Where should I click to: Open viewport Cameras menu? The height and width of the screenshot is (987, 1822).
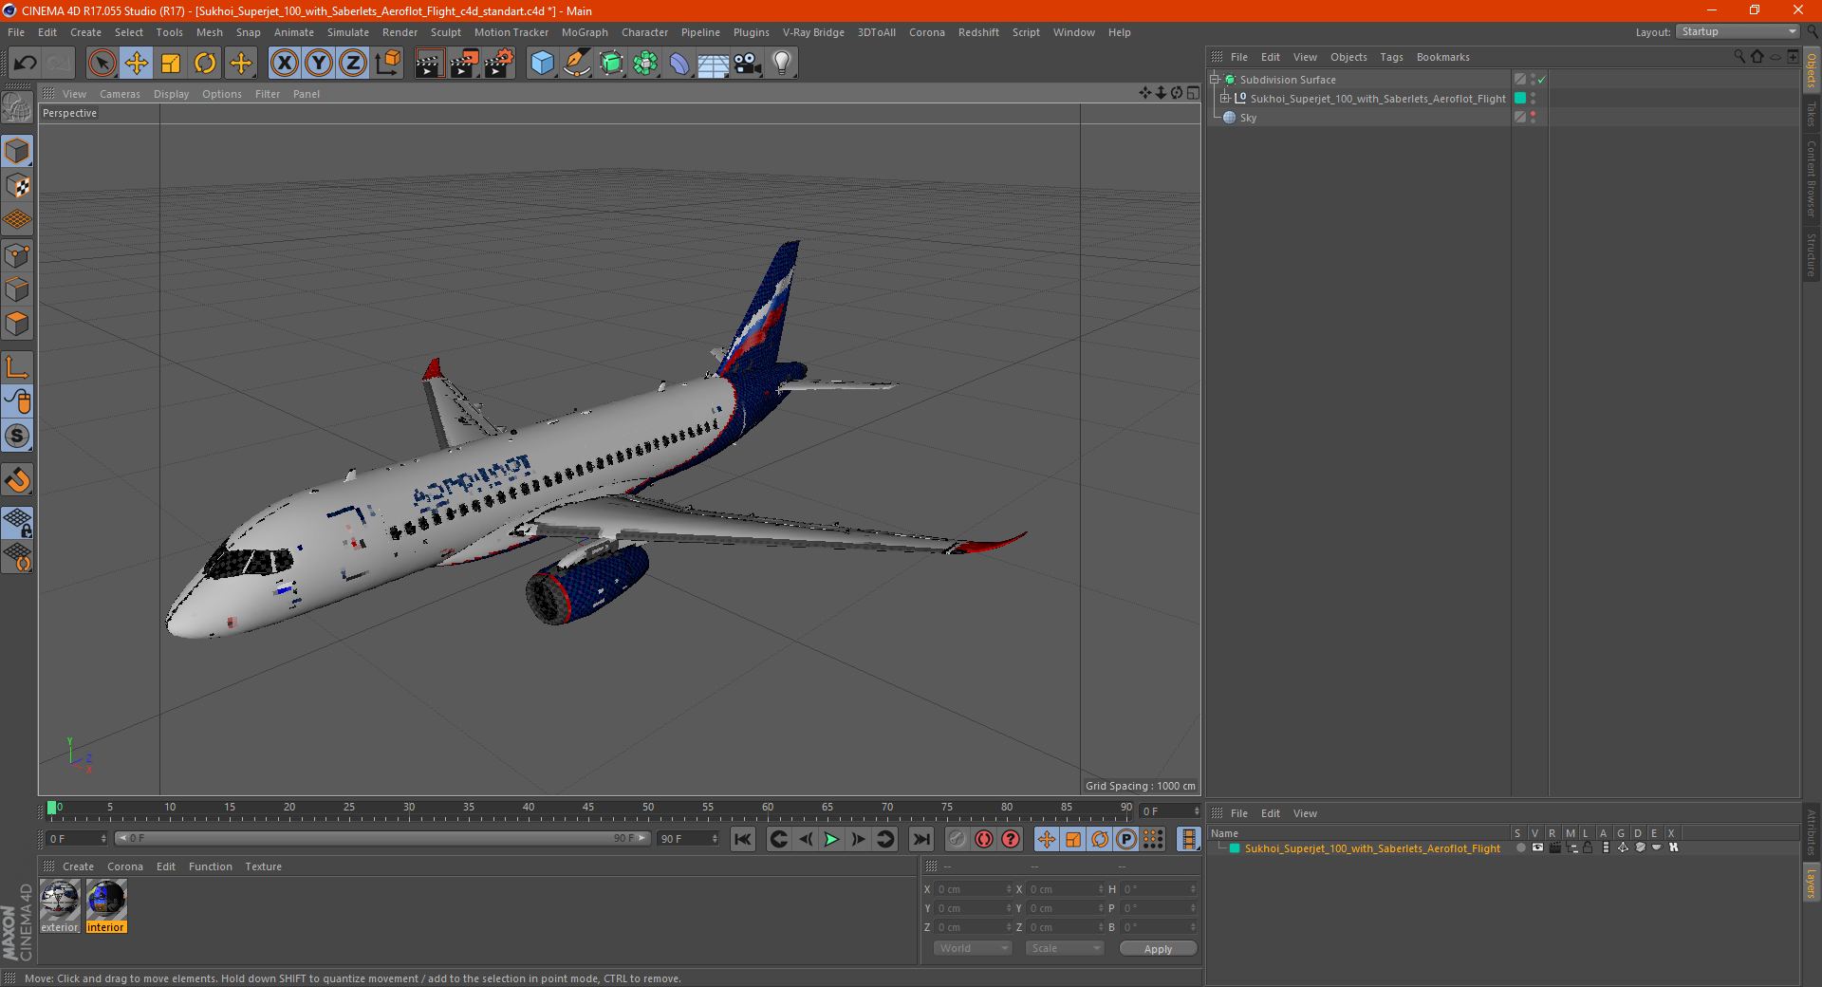pyautogui.click(x=120, y=94)
